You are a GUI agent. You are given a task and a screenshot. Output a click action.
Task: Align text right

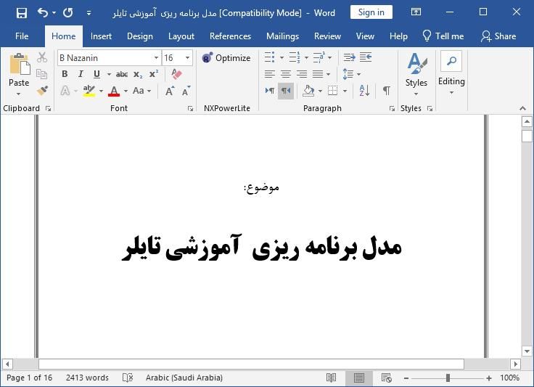pyautogui.click(x=302, y=74)
